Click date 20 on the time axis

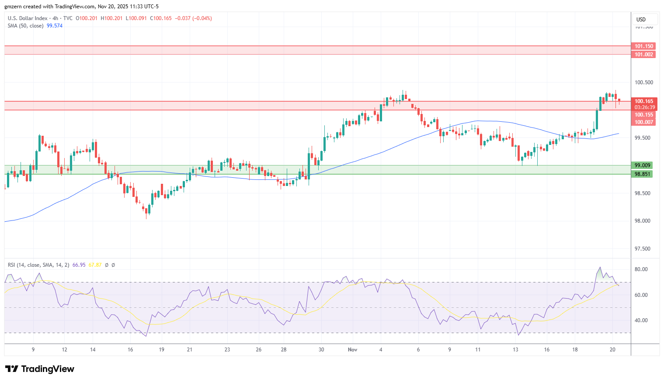[612, 350]
